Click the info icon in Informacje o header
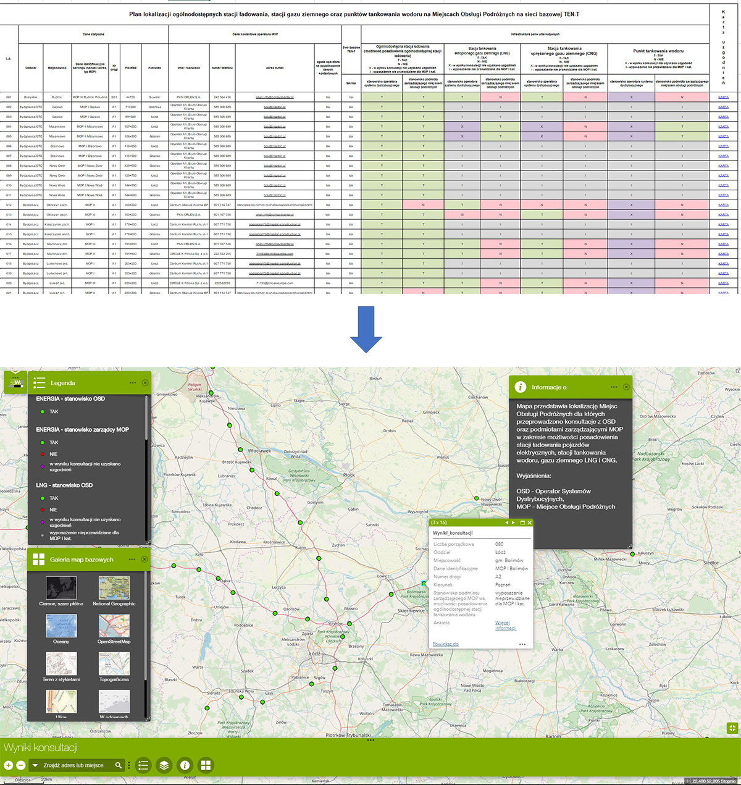Image resolution: width=741 pixels, height=785 pixels. (521, 387)
